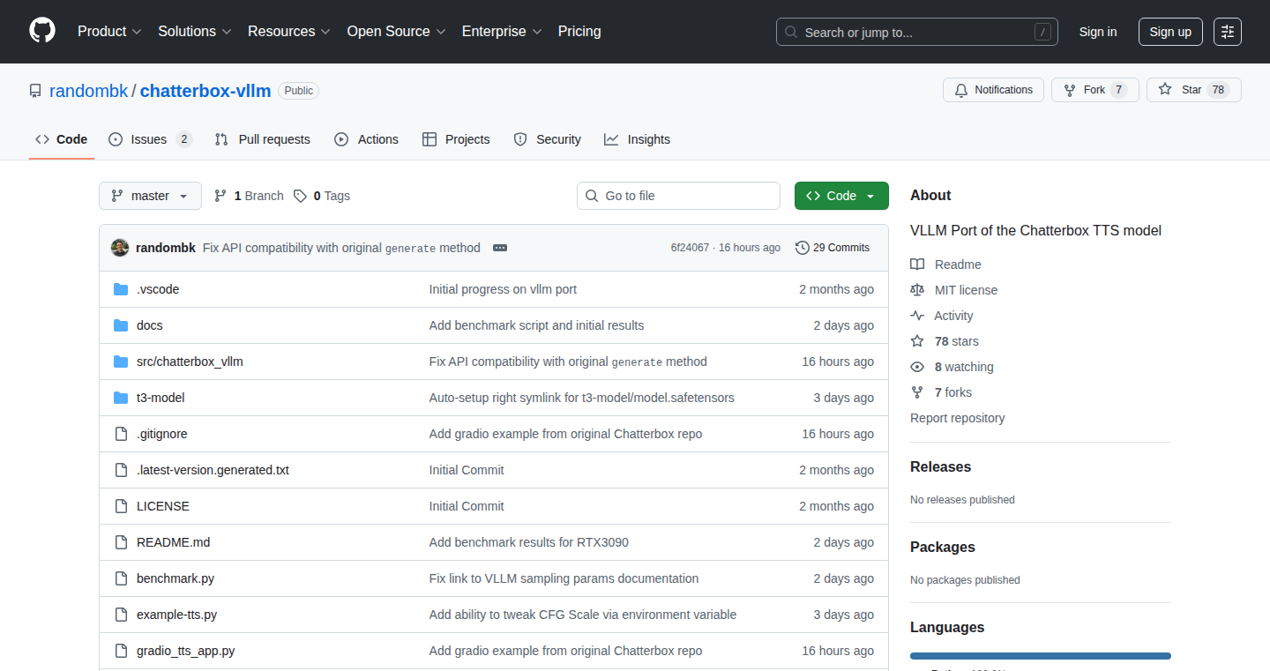Open the Pull requests tab
Screen dimensions: 1270x671
(263, 139)
